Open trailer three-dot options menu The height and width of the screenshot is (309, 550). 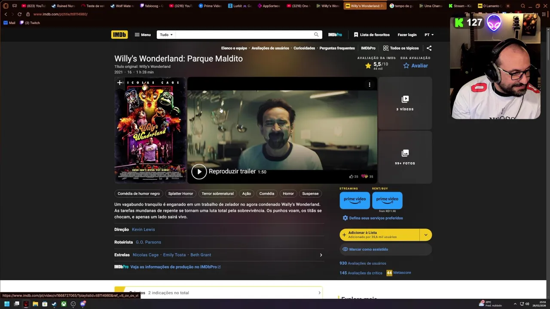(x=370, y=85)
